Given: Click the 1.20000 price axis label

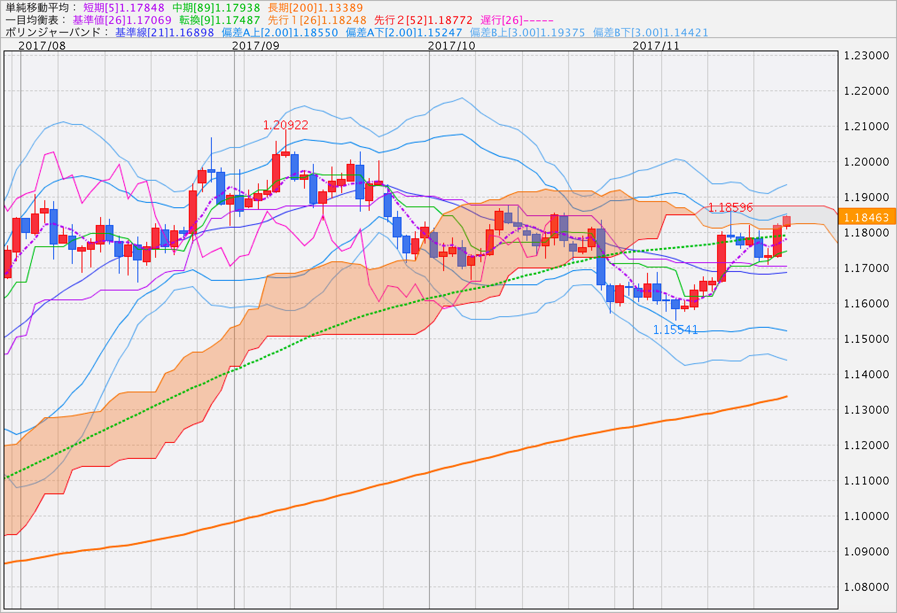Looking at the screenshot, I should 866,162.
